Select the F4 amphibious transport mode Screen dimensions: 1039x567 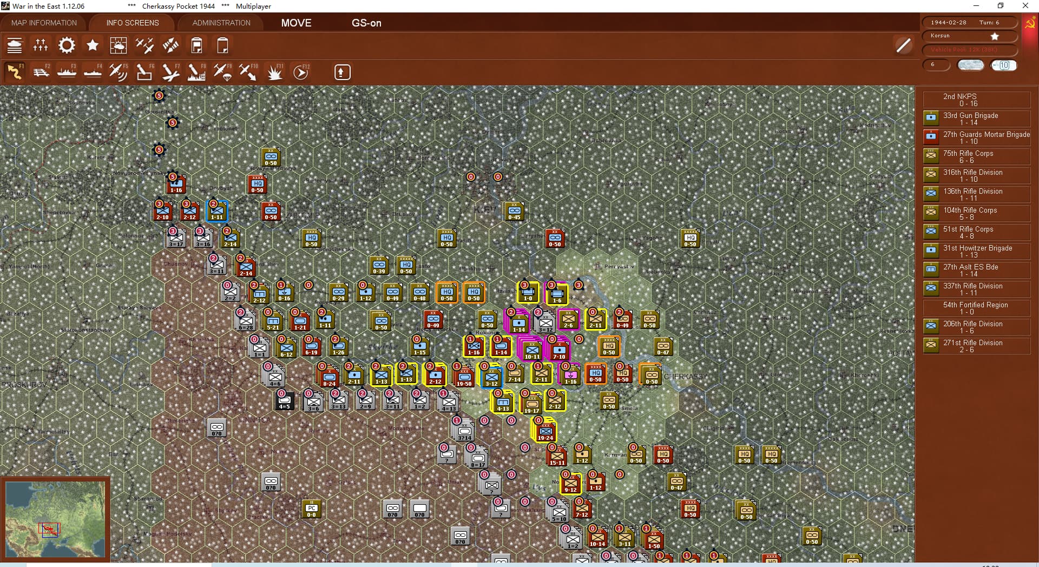click(93, 72)
